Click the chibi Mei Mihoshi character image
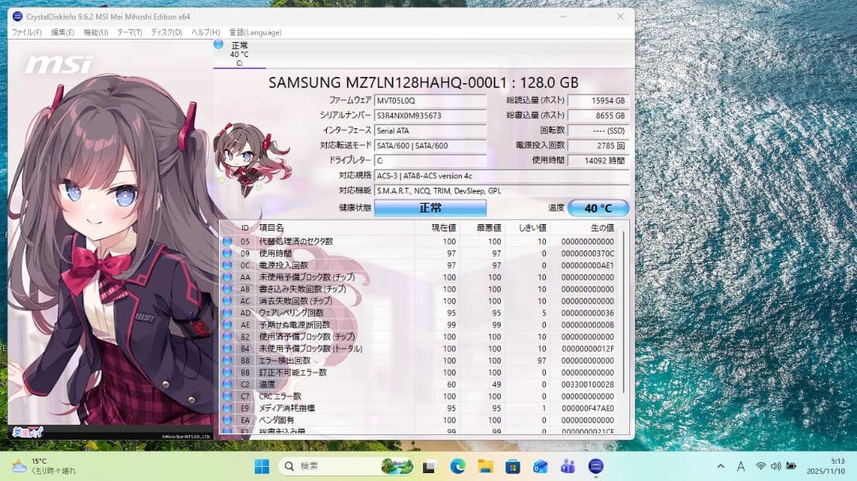 236,153
